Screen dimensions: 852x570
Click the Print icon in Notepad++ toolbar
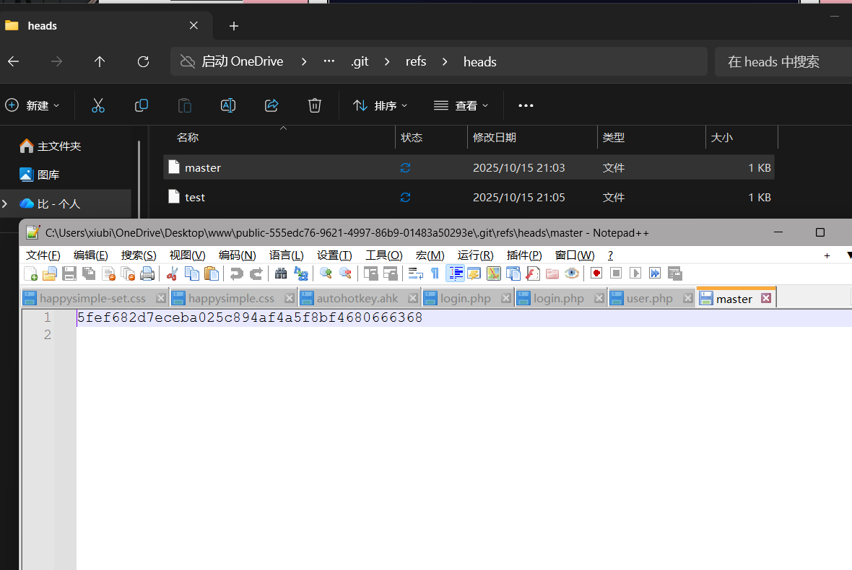click(x=147, y=273)
